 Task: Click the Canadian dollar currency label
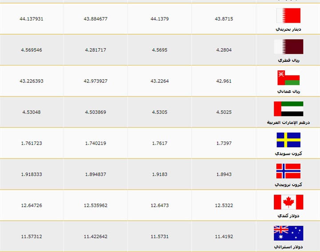(x=288, y=215)
